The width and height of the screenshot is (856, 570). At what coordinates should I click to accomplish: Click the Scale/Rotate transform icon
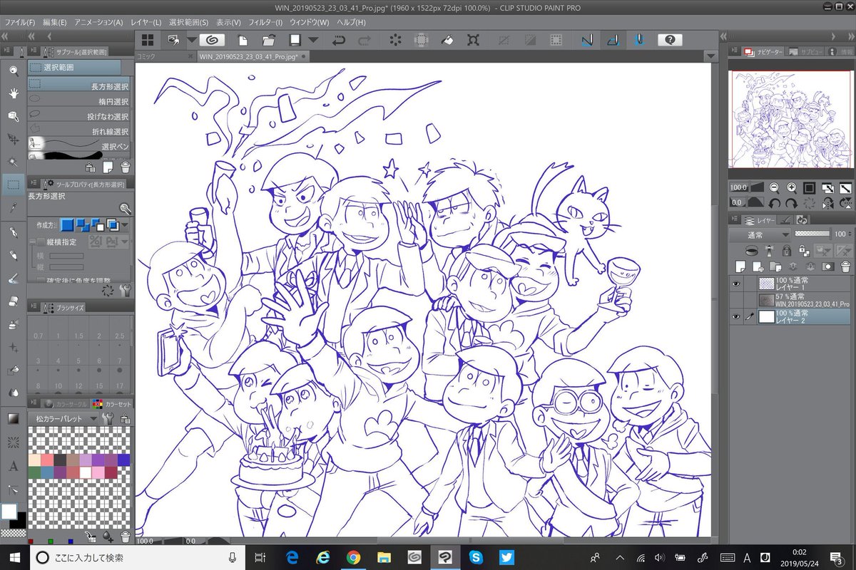point(473,41)
